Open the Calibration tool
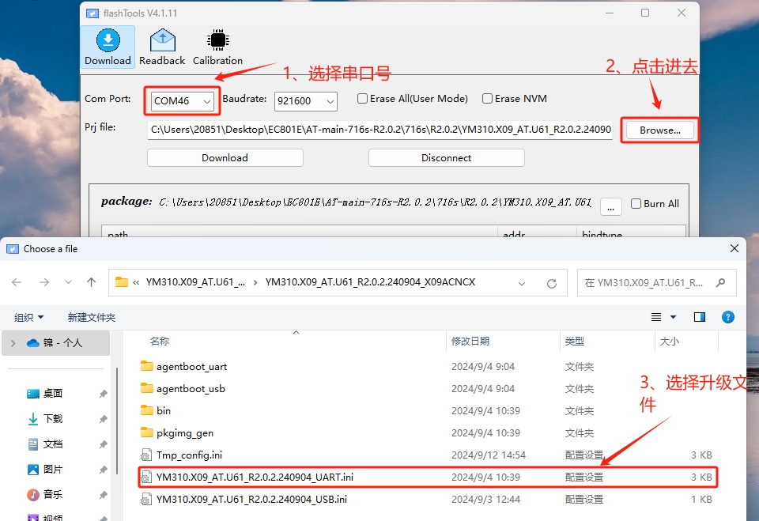Image resolution: width=759 pixels, height=521 pixels. point(217,47)
